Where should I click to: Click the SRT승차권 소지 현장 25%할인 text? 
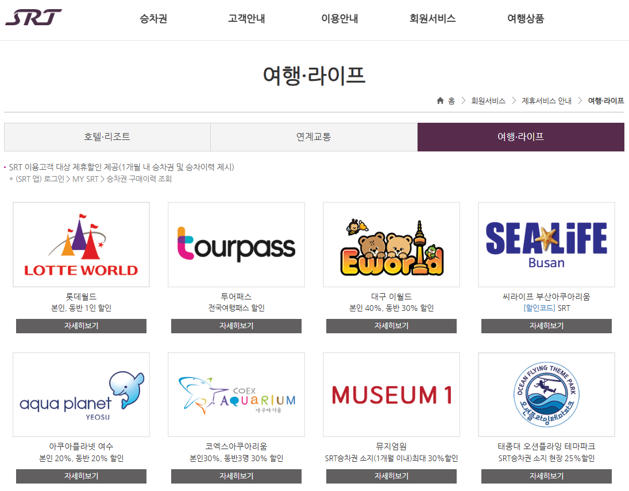click(x=546, y=458)
